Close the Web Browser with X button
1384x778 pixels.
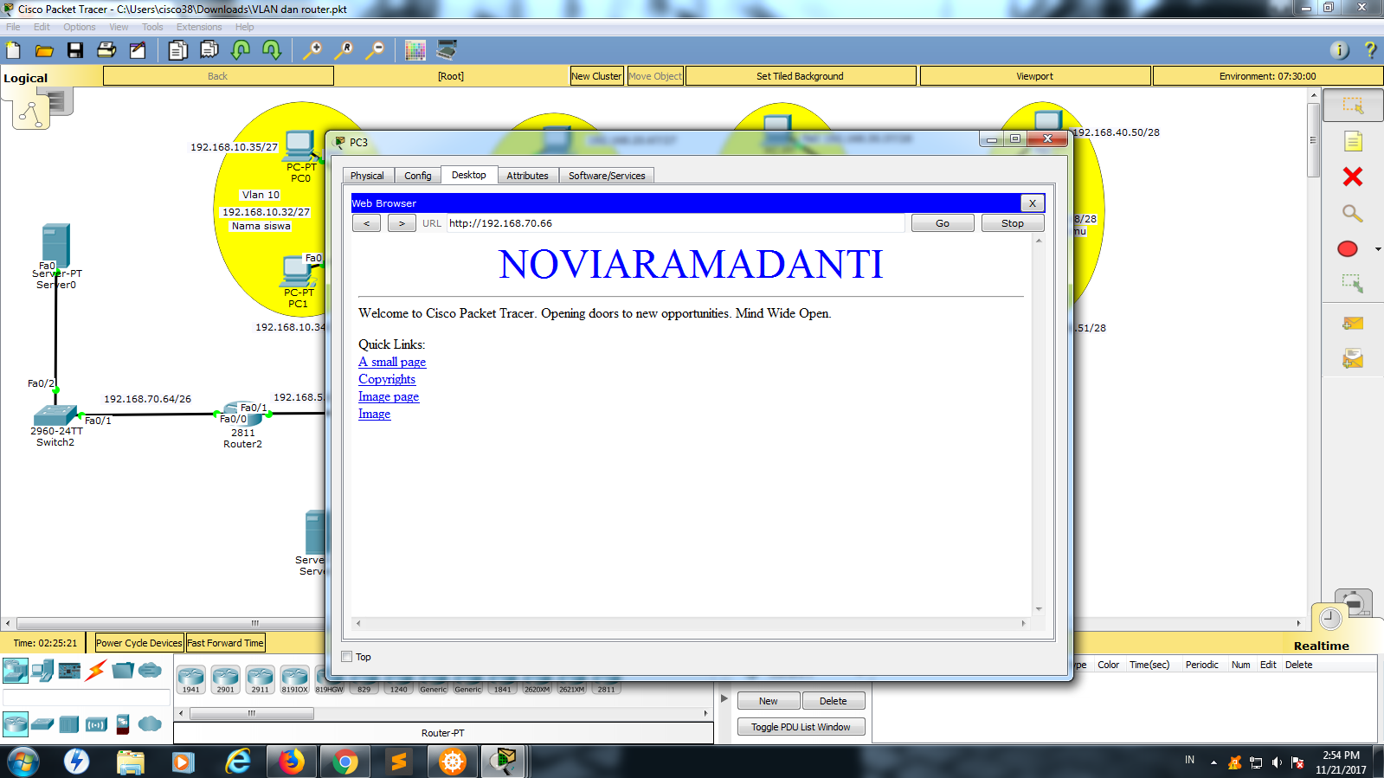(x=1033, y=203)
